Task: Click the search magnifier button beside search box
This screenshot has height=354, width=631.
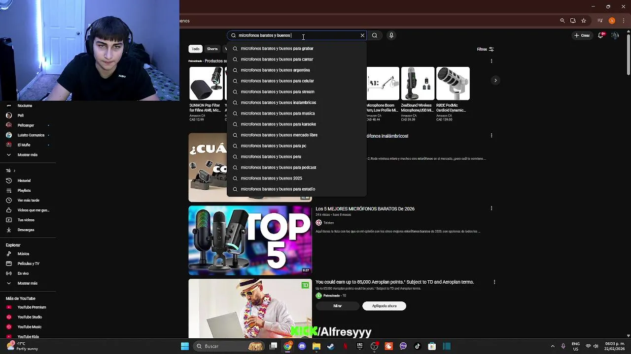Action: click(375, 35)
